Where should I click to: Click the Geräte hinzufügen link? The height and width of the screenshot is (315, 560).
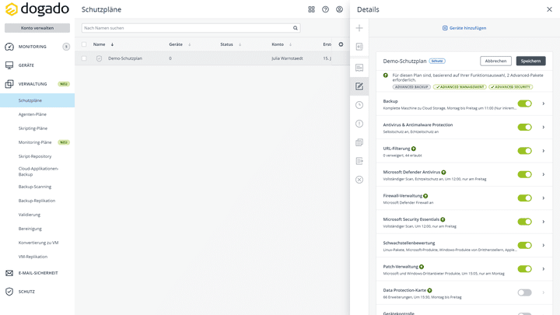click(464, 28)
